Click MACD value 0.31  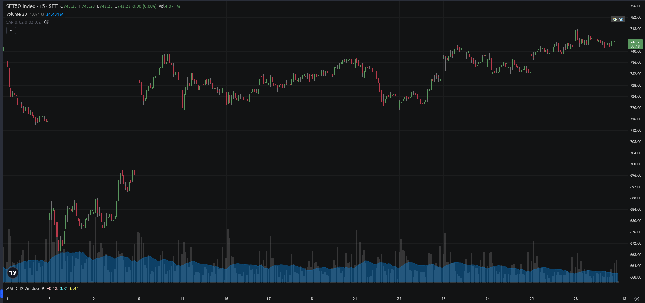[x=64, y=289]
